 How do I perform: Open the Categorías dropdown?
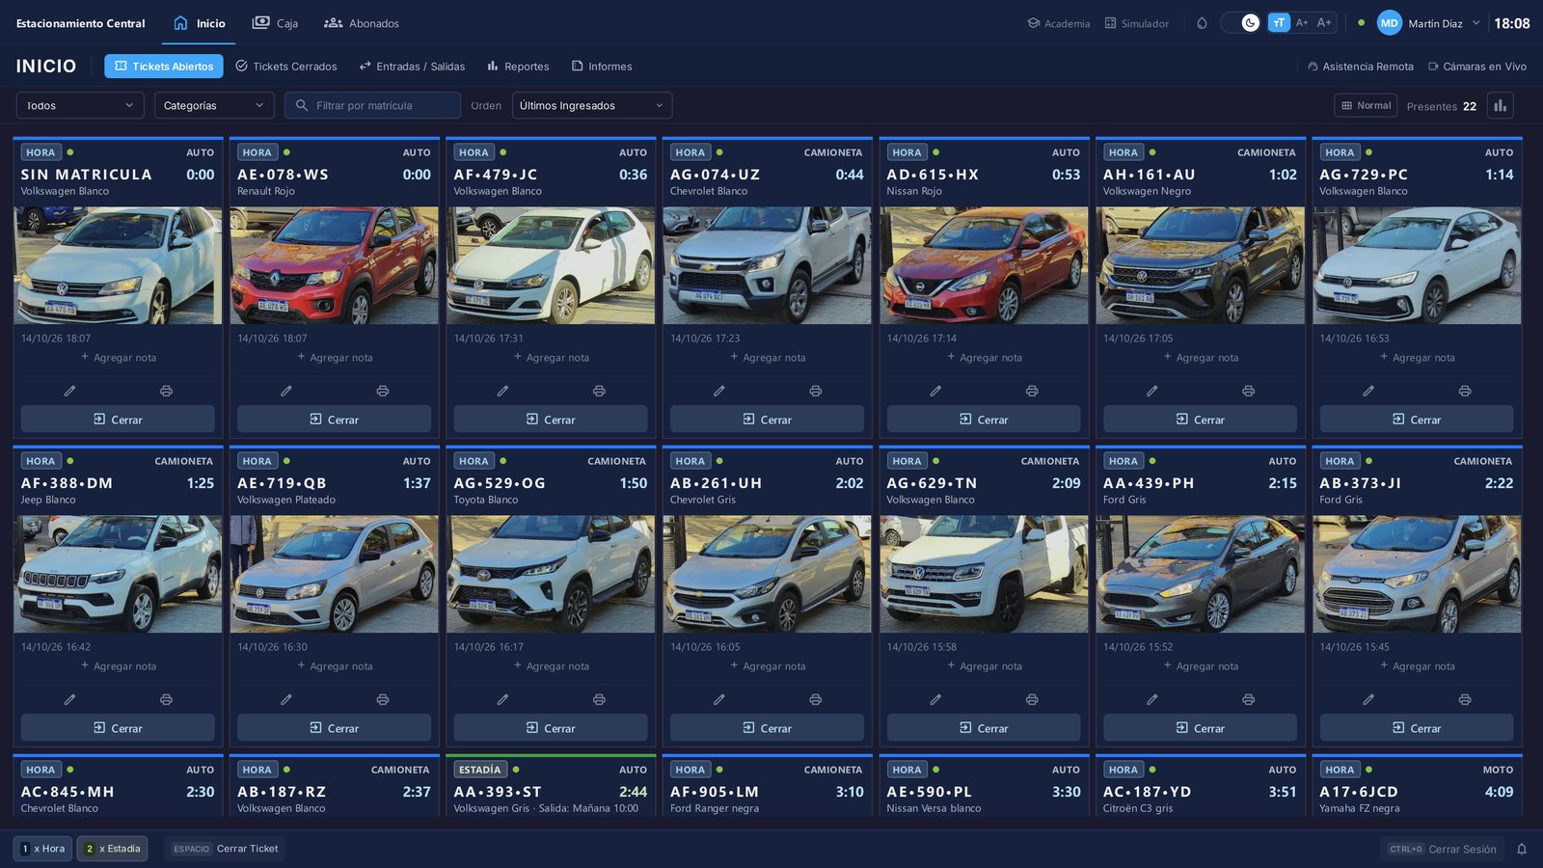(x=214, y=105)
